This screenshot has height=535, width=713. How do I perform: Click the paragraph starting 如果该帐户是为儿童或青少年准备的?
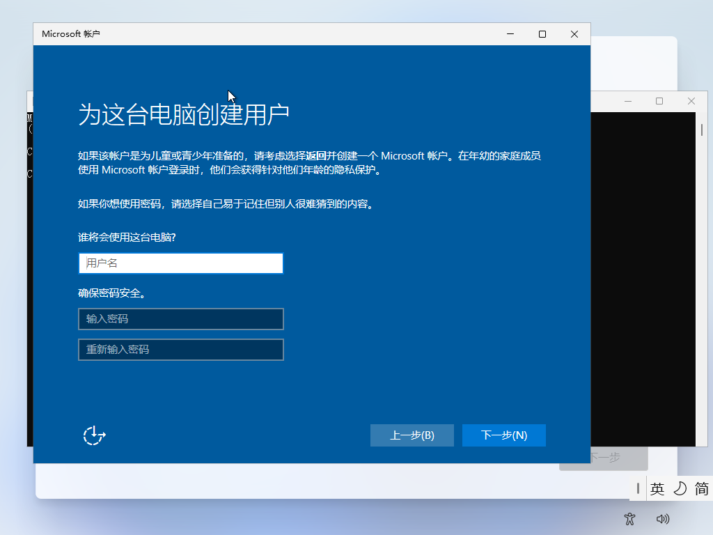pos(309,163)
